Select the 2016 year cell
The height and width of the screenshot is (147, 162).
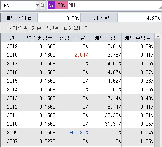pyautogui.click(x=12, y=72)
